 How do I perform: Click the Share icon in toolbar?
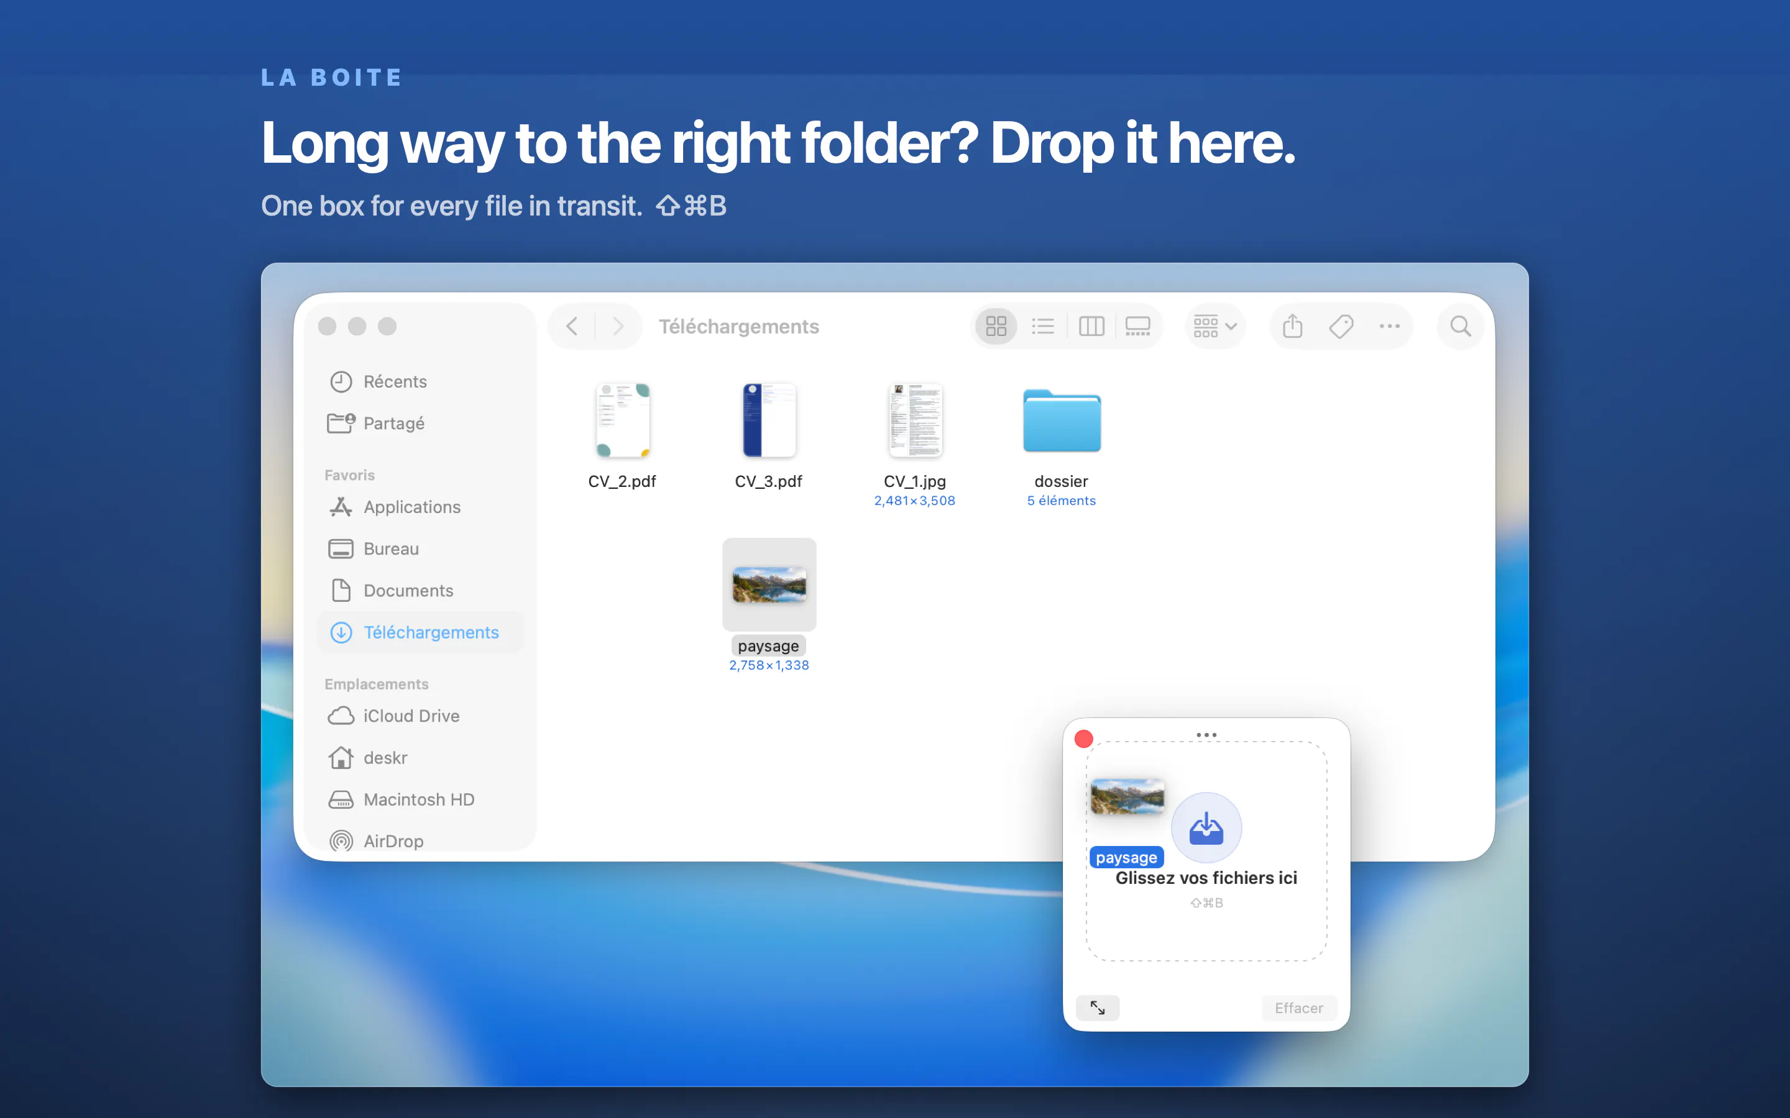(1292, 326)
